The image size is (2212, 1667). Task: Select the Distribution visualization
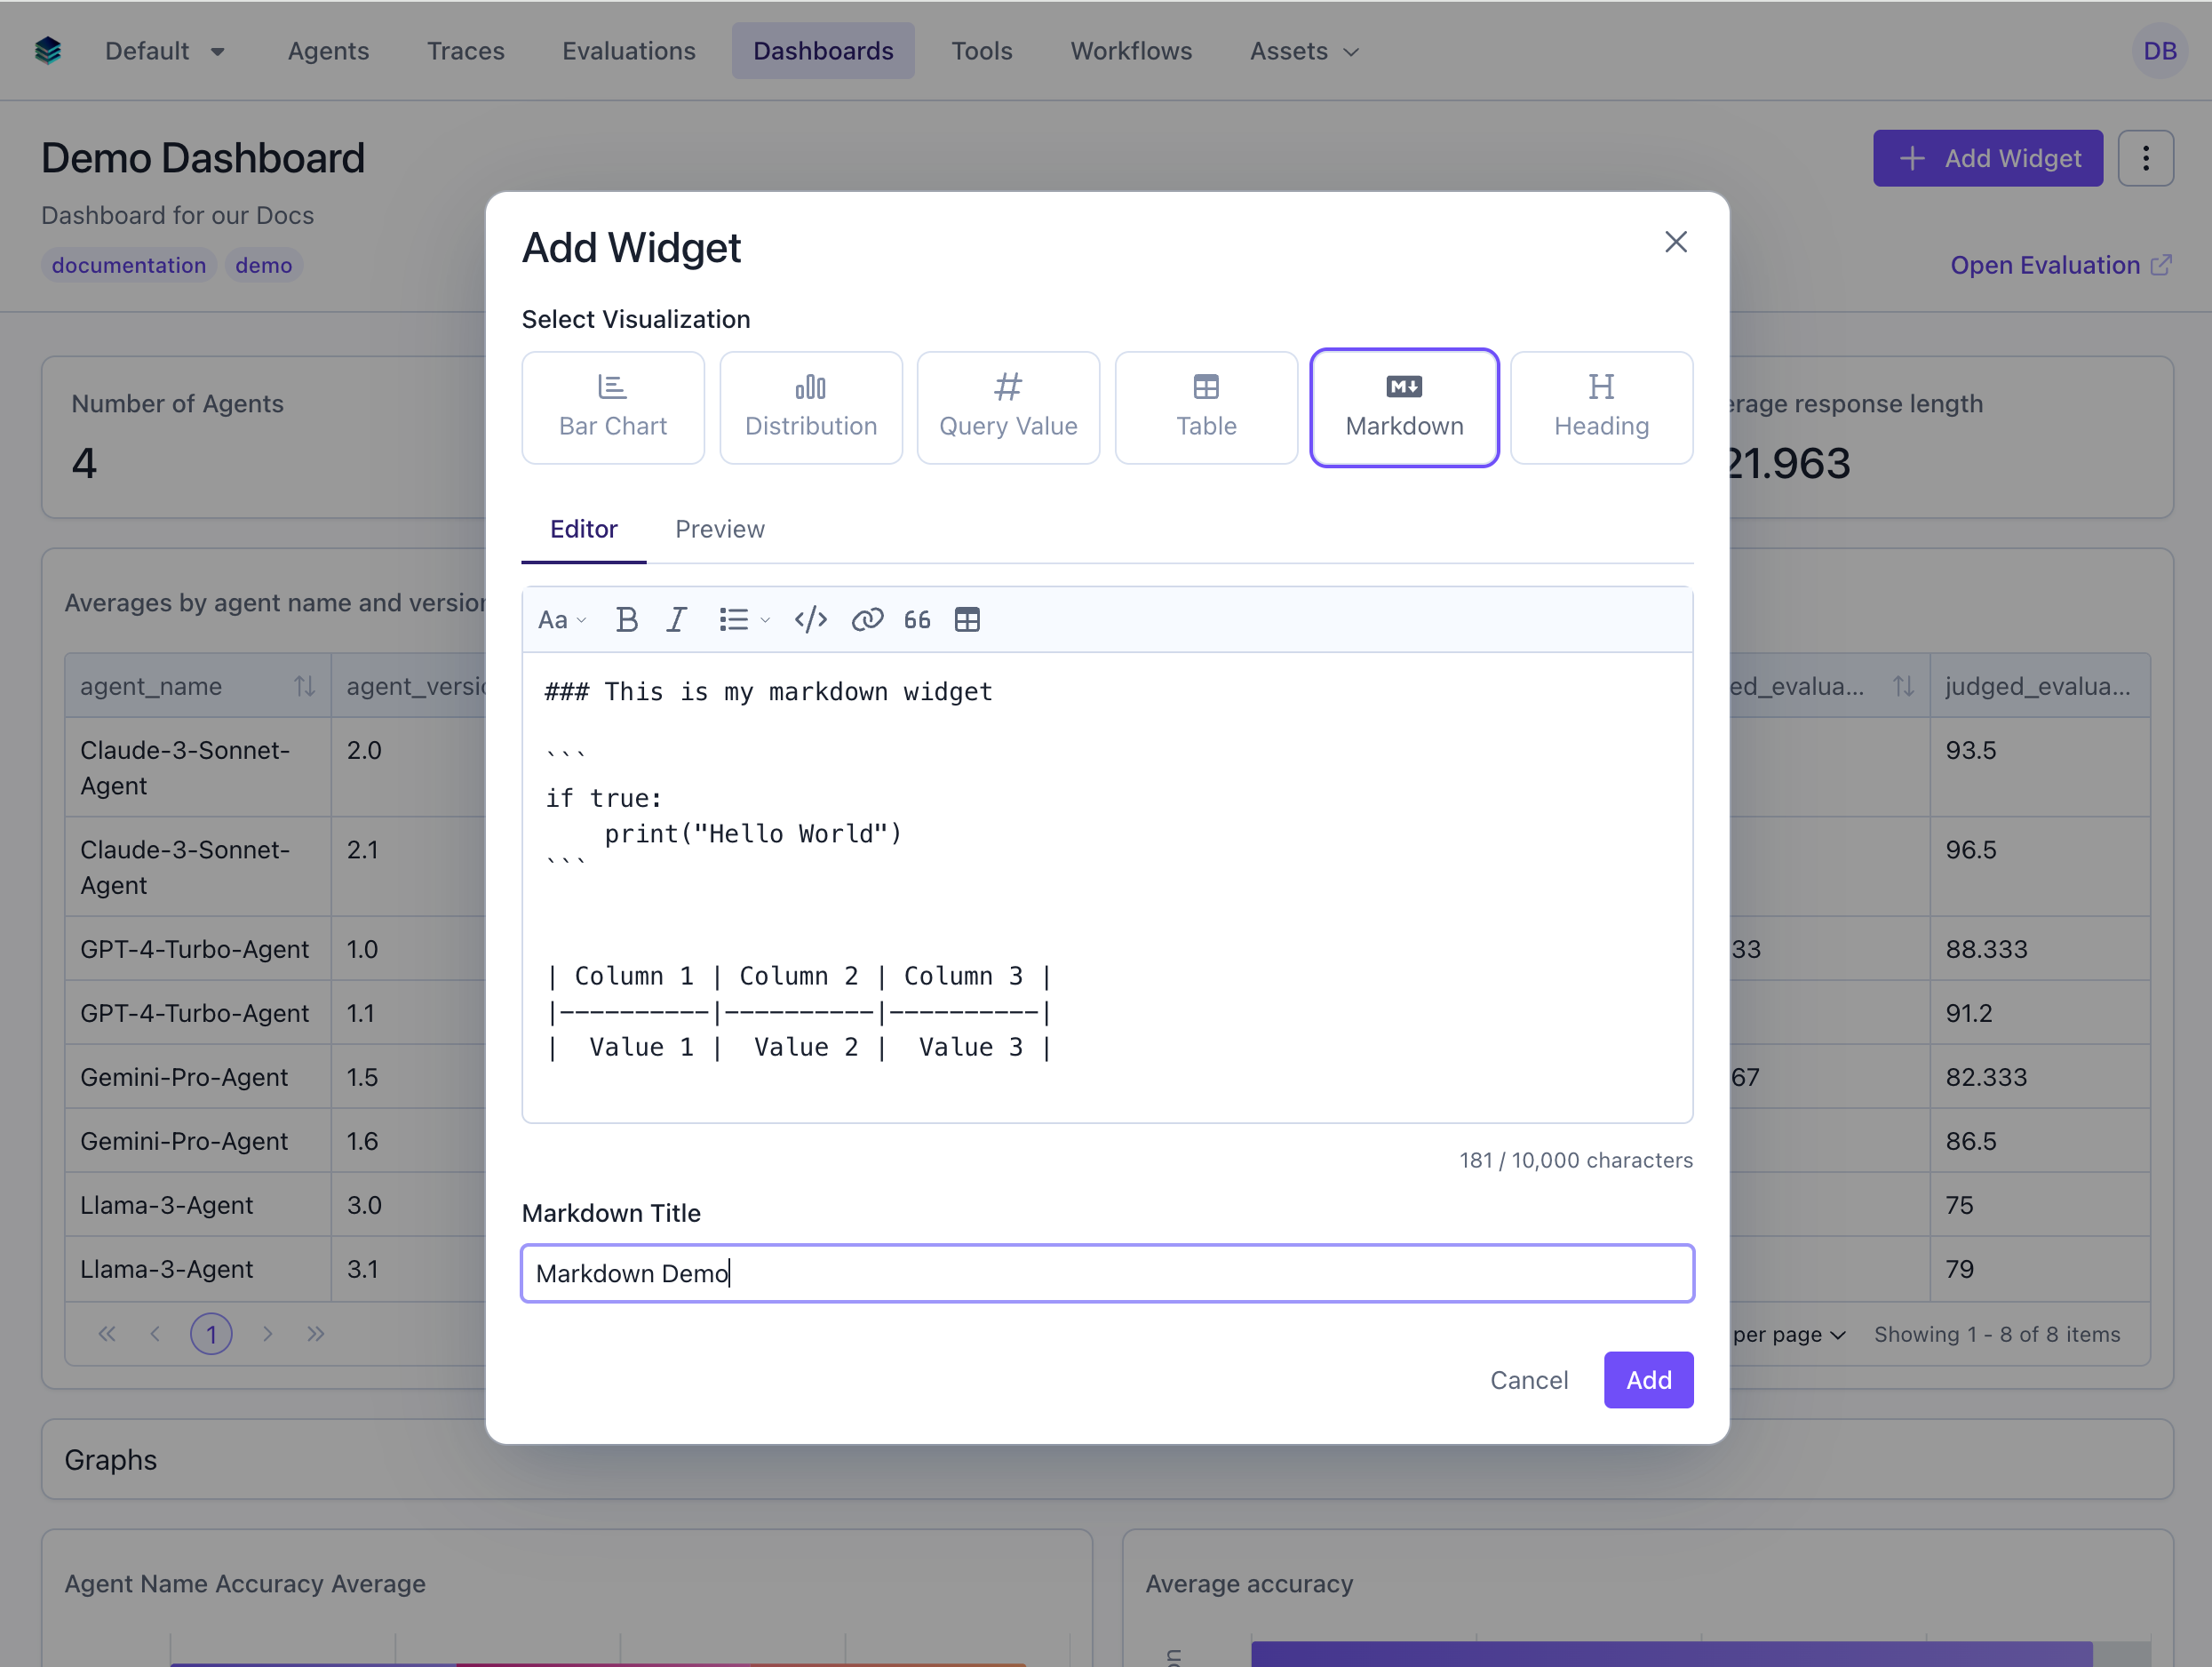(810, 407)
